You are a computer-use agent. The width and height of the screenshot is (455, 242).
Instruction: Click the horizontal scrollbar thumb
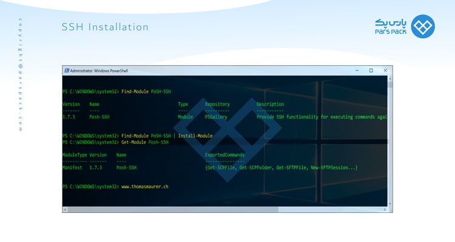click(x=173, y=209)
